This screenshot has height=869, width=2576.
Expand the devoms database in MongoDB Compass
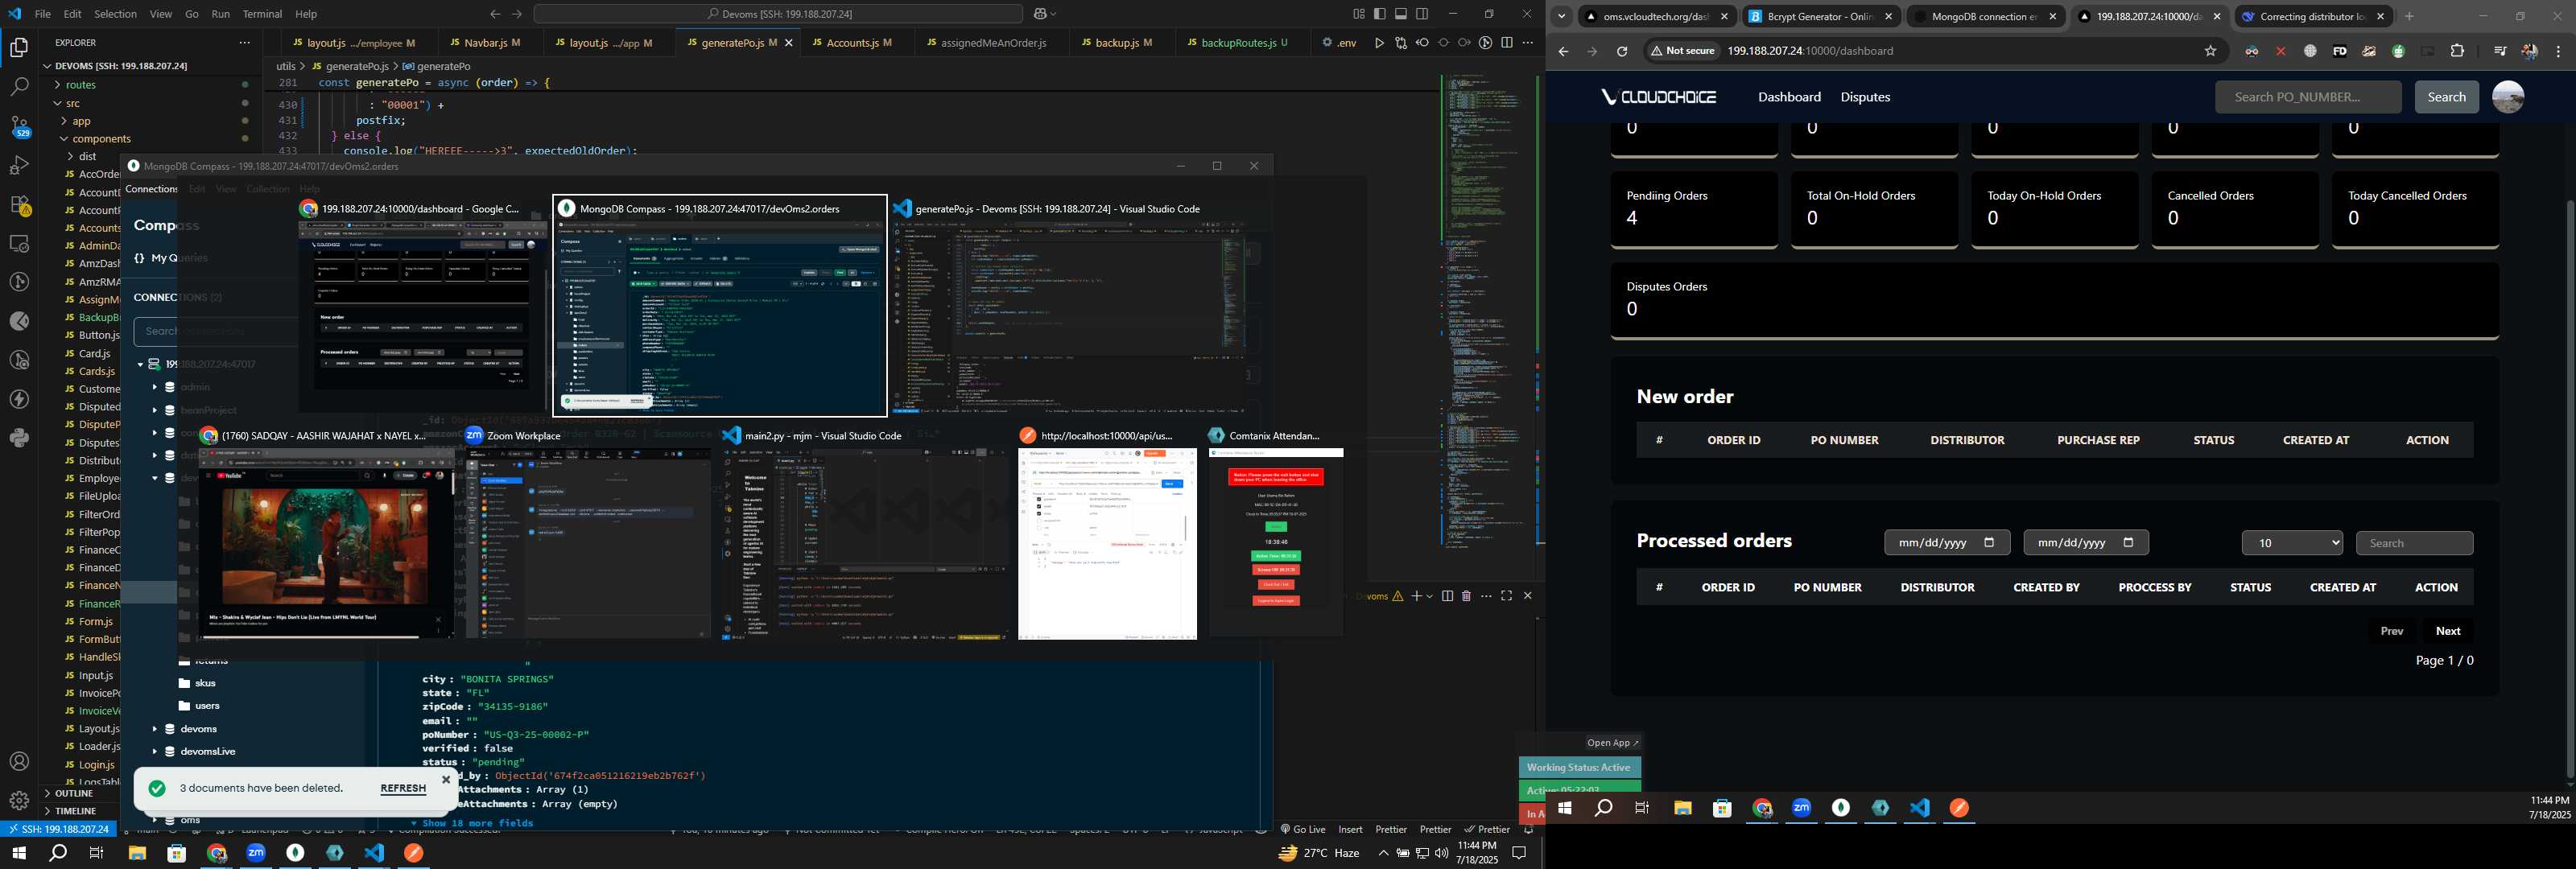(154, 729)
